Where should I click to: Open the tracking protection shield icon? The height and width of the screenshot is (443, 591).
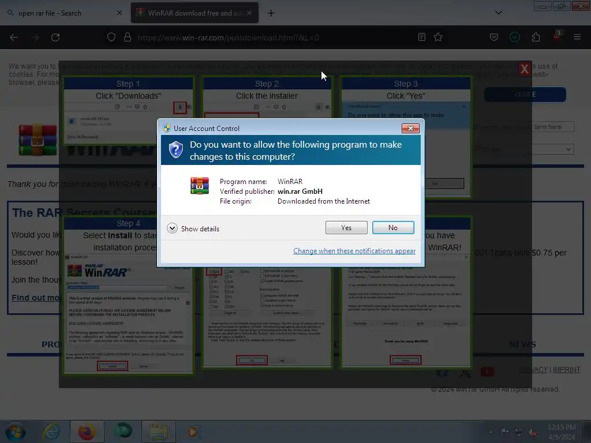[111, 37]
